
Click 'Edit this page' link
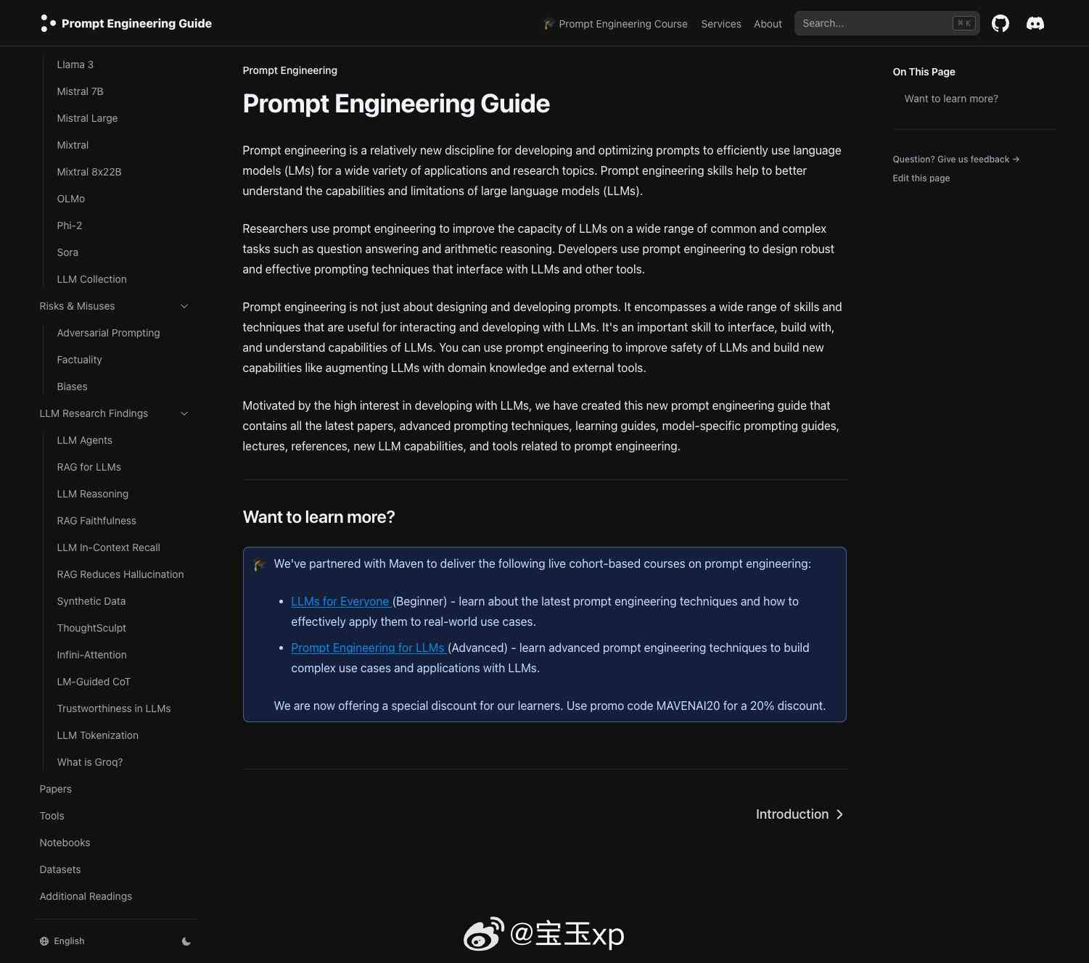(921, 178)
